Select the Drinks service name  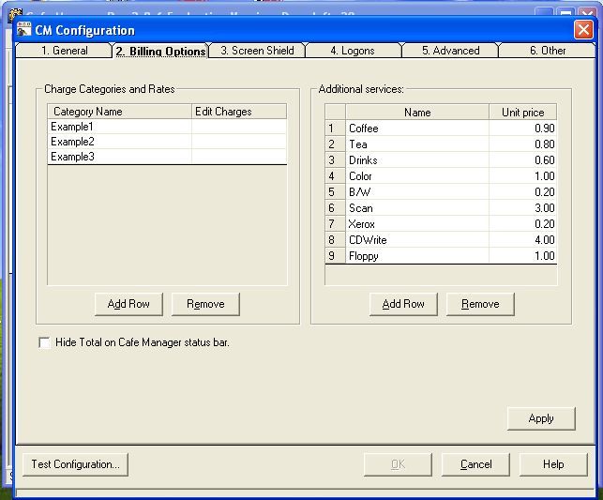[417, 160]
